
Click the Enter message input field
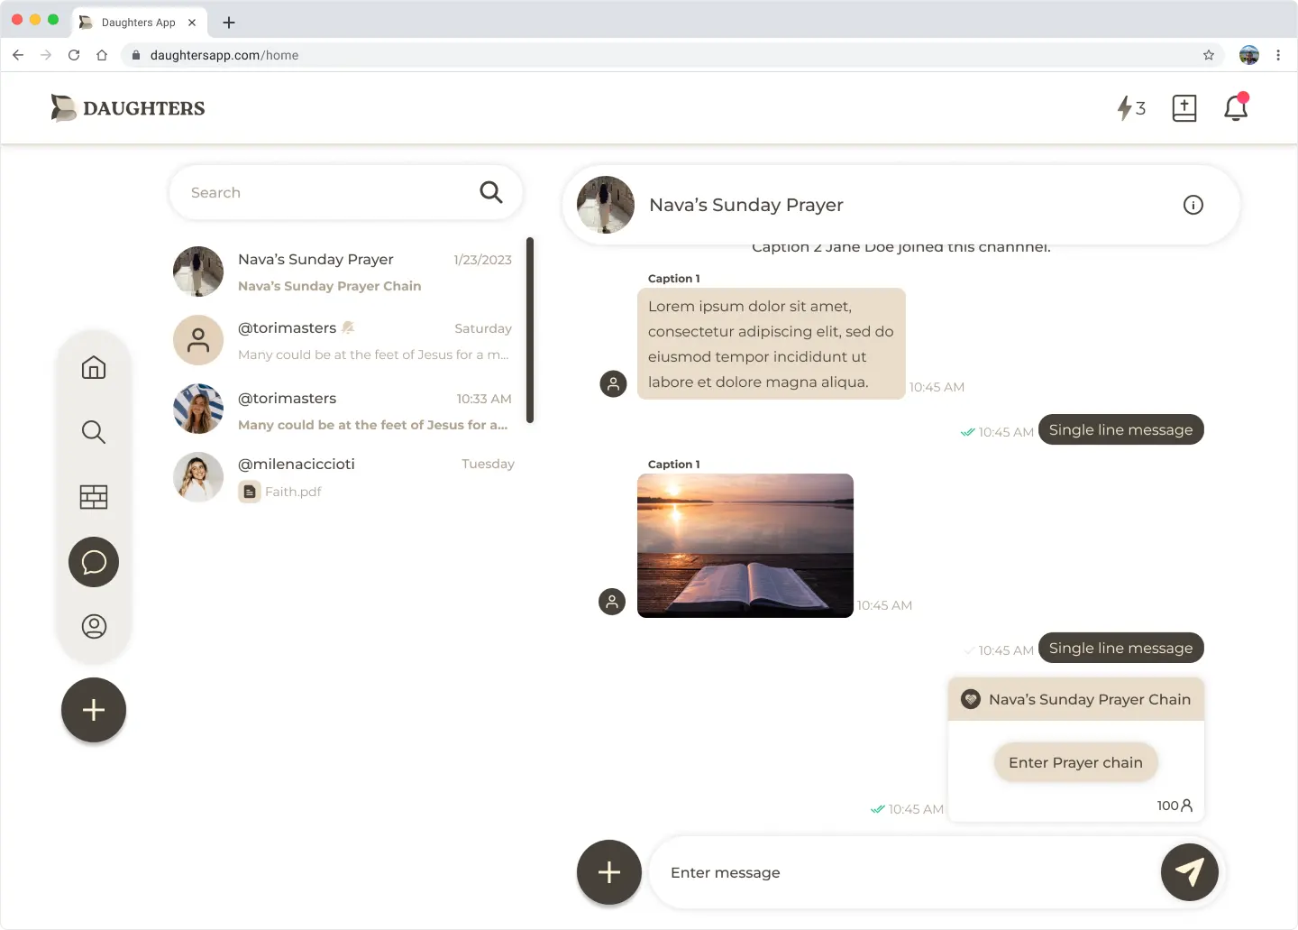901,872
